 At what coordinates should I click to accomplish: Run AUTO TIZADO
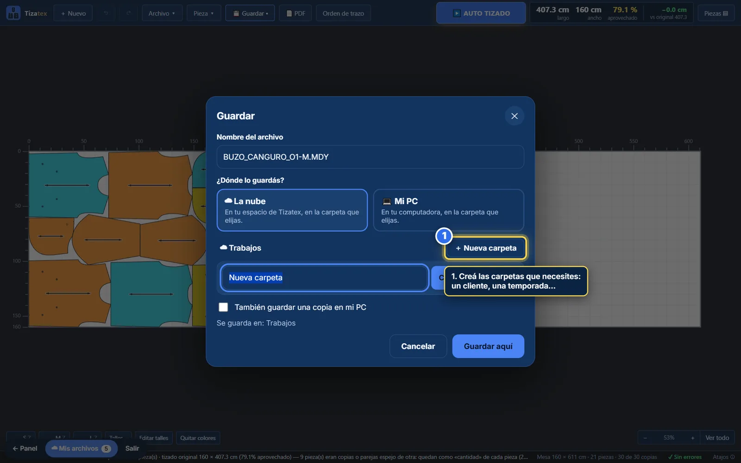(481, 13)
